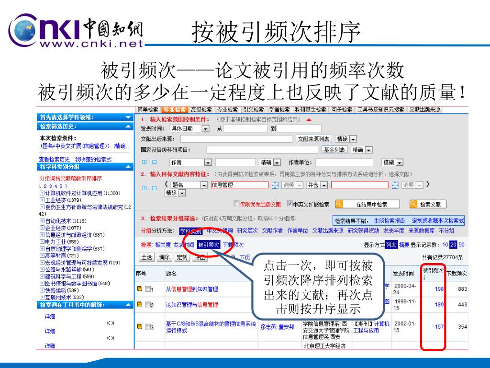Screen dimensions: 490x368
Task: Open 精确 dropdown next to 文献来源列表
Action: [353, 139]
